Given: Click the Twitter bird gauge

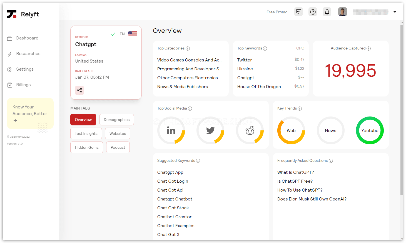Looking at the screenshot, I should pyautogui.click(x=210, y=130).
